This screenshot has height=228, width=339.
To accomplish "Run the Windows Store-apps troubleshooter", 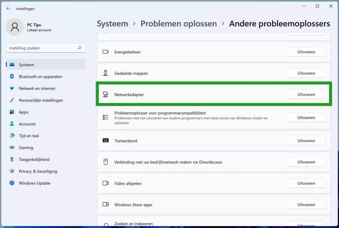I will (x=306, y=205).
